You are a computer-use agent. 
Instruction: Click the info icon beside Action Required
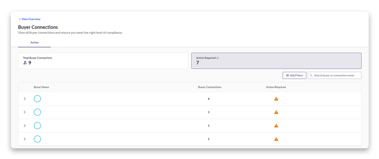click(218, 58)
